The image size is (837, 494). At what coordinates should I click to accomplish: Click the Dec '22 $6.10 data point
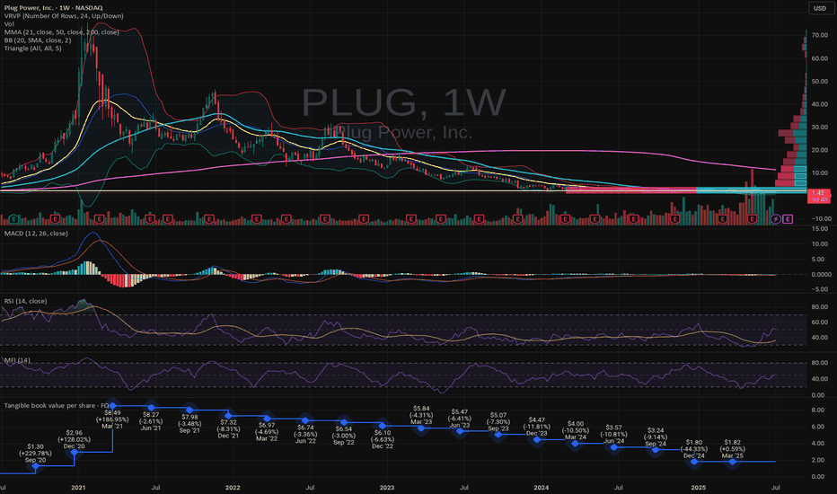383,426
